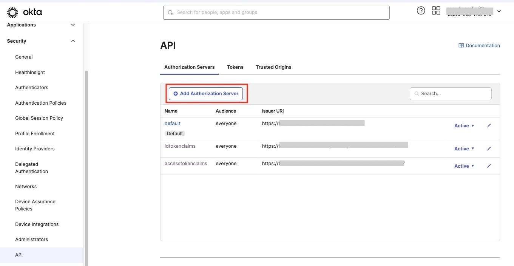Open Active status dropdown for idtokenclaims
Screen dimensions: 514x266
coord(464,149)
